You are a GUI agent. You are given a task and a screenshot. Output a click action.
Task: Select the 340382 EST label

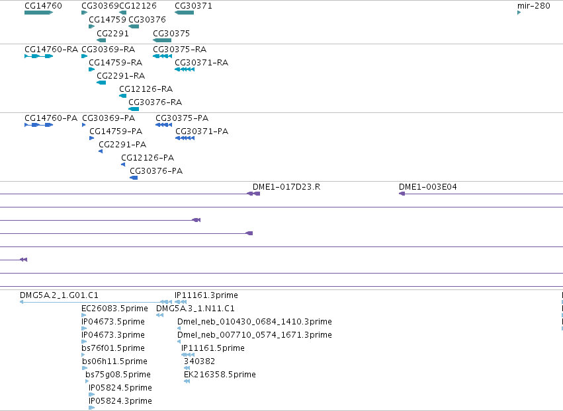(x=200, y=361)
